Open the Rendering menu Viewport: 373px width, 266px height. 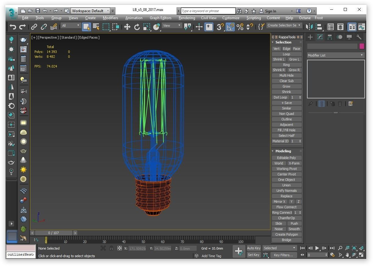tap(187, 18)
